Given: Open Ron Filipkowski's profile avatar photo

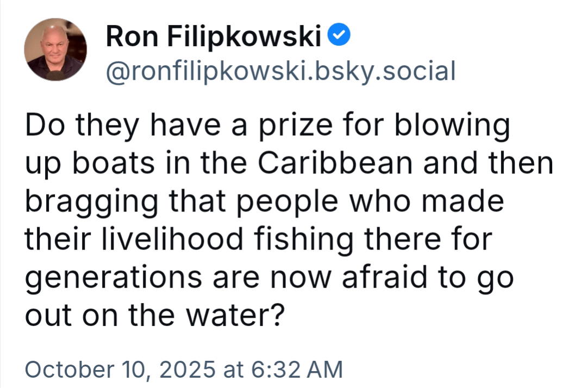Looking at the screenshot, I should 55,50.
